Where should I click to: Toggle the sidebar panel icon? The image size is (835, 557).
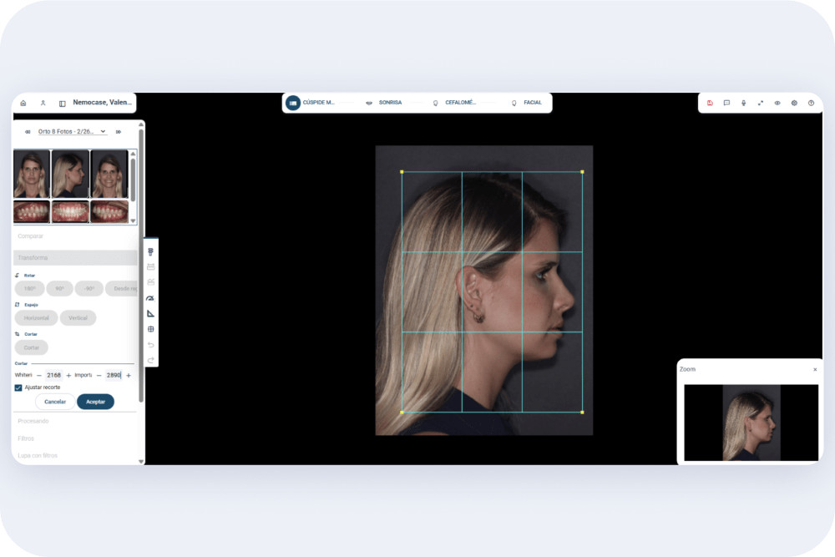[x=63, y=104]
